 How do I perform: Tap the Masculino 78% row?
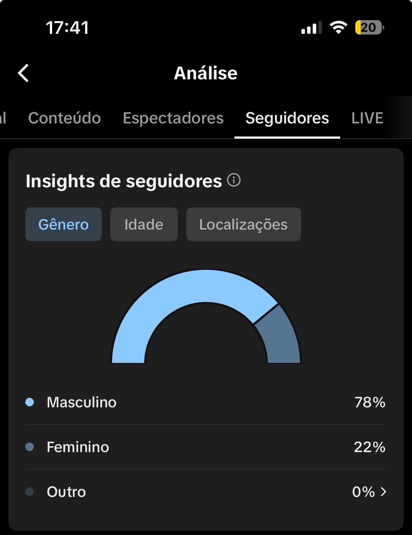[x=206, y=402]
